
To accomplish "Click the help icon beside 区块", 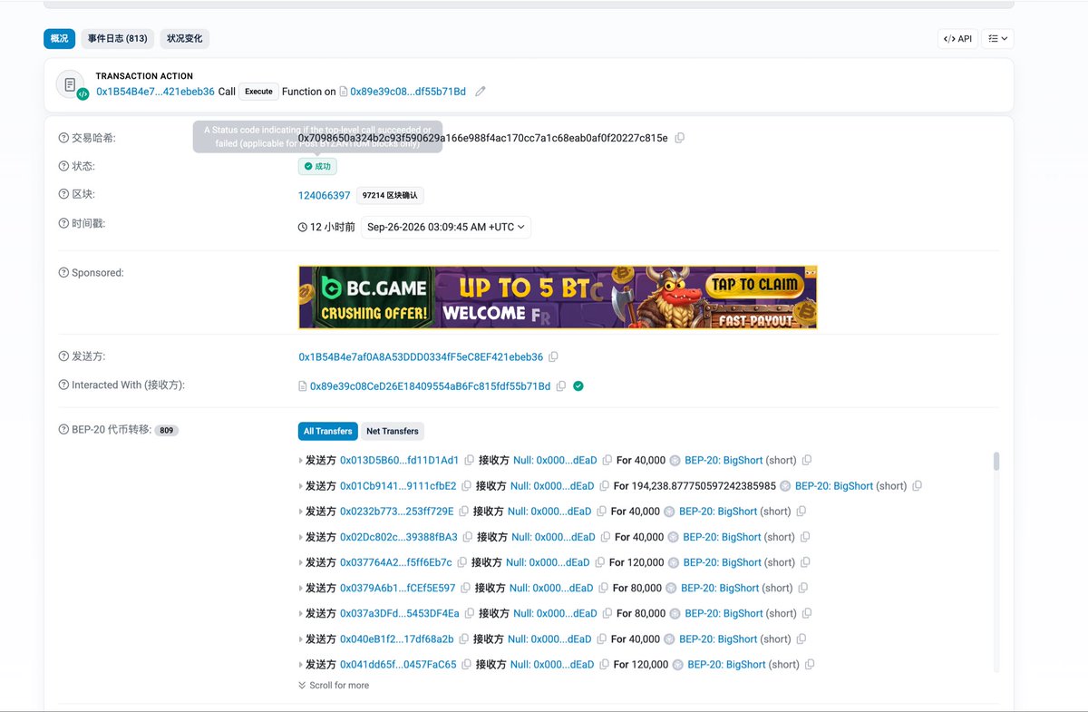I will click(63, 195).
